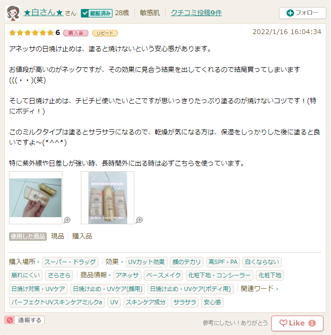The height and width of the screenshot is (335, 331).
Task: Open the three-bottle Anessa photo thumbnail
Action: (x=108, y=198)
